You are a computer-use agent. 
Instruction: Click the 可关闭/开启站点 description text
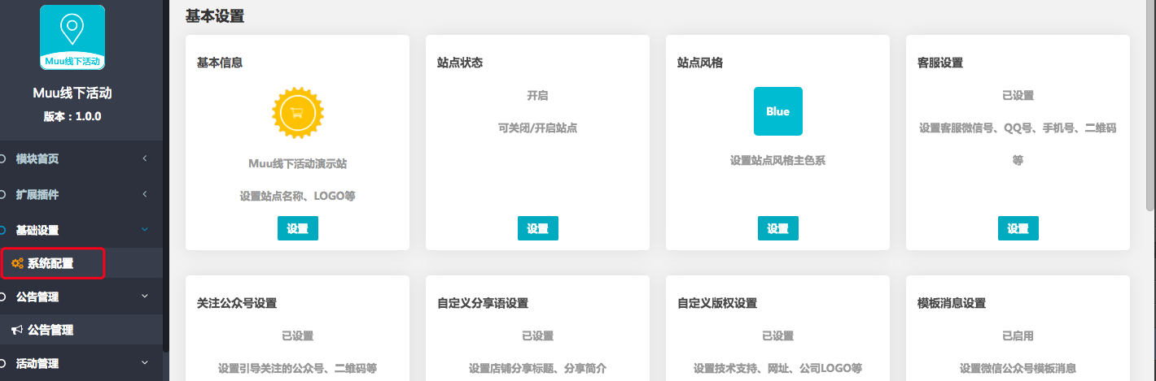(538, 128)
